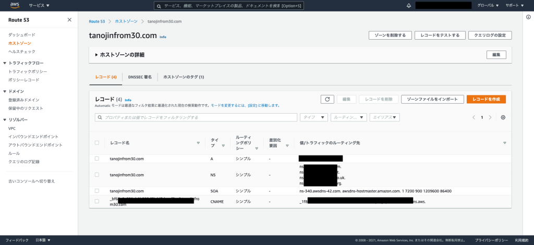Image resolution: width=534 pixels, height=245 pixels.
Task: Click the refresh records icon button
Action: click(x=327, y=99)
